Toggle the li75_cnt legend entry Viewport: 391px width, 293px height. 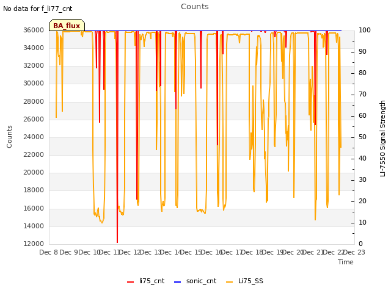[x=145, y=281]
